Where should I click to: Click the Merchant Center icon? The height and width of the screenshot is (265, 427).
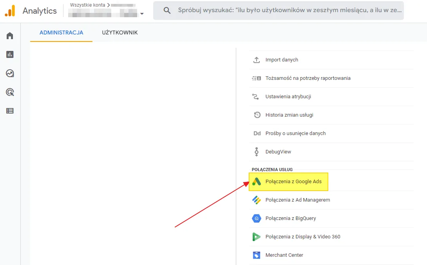pos(257,255)
